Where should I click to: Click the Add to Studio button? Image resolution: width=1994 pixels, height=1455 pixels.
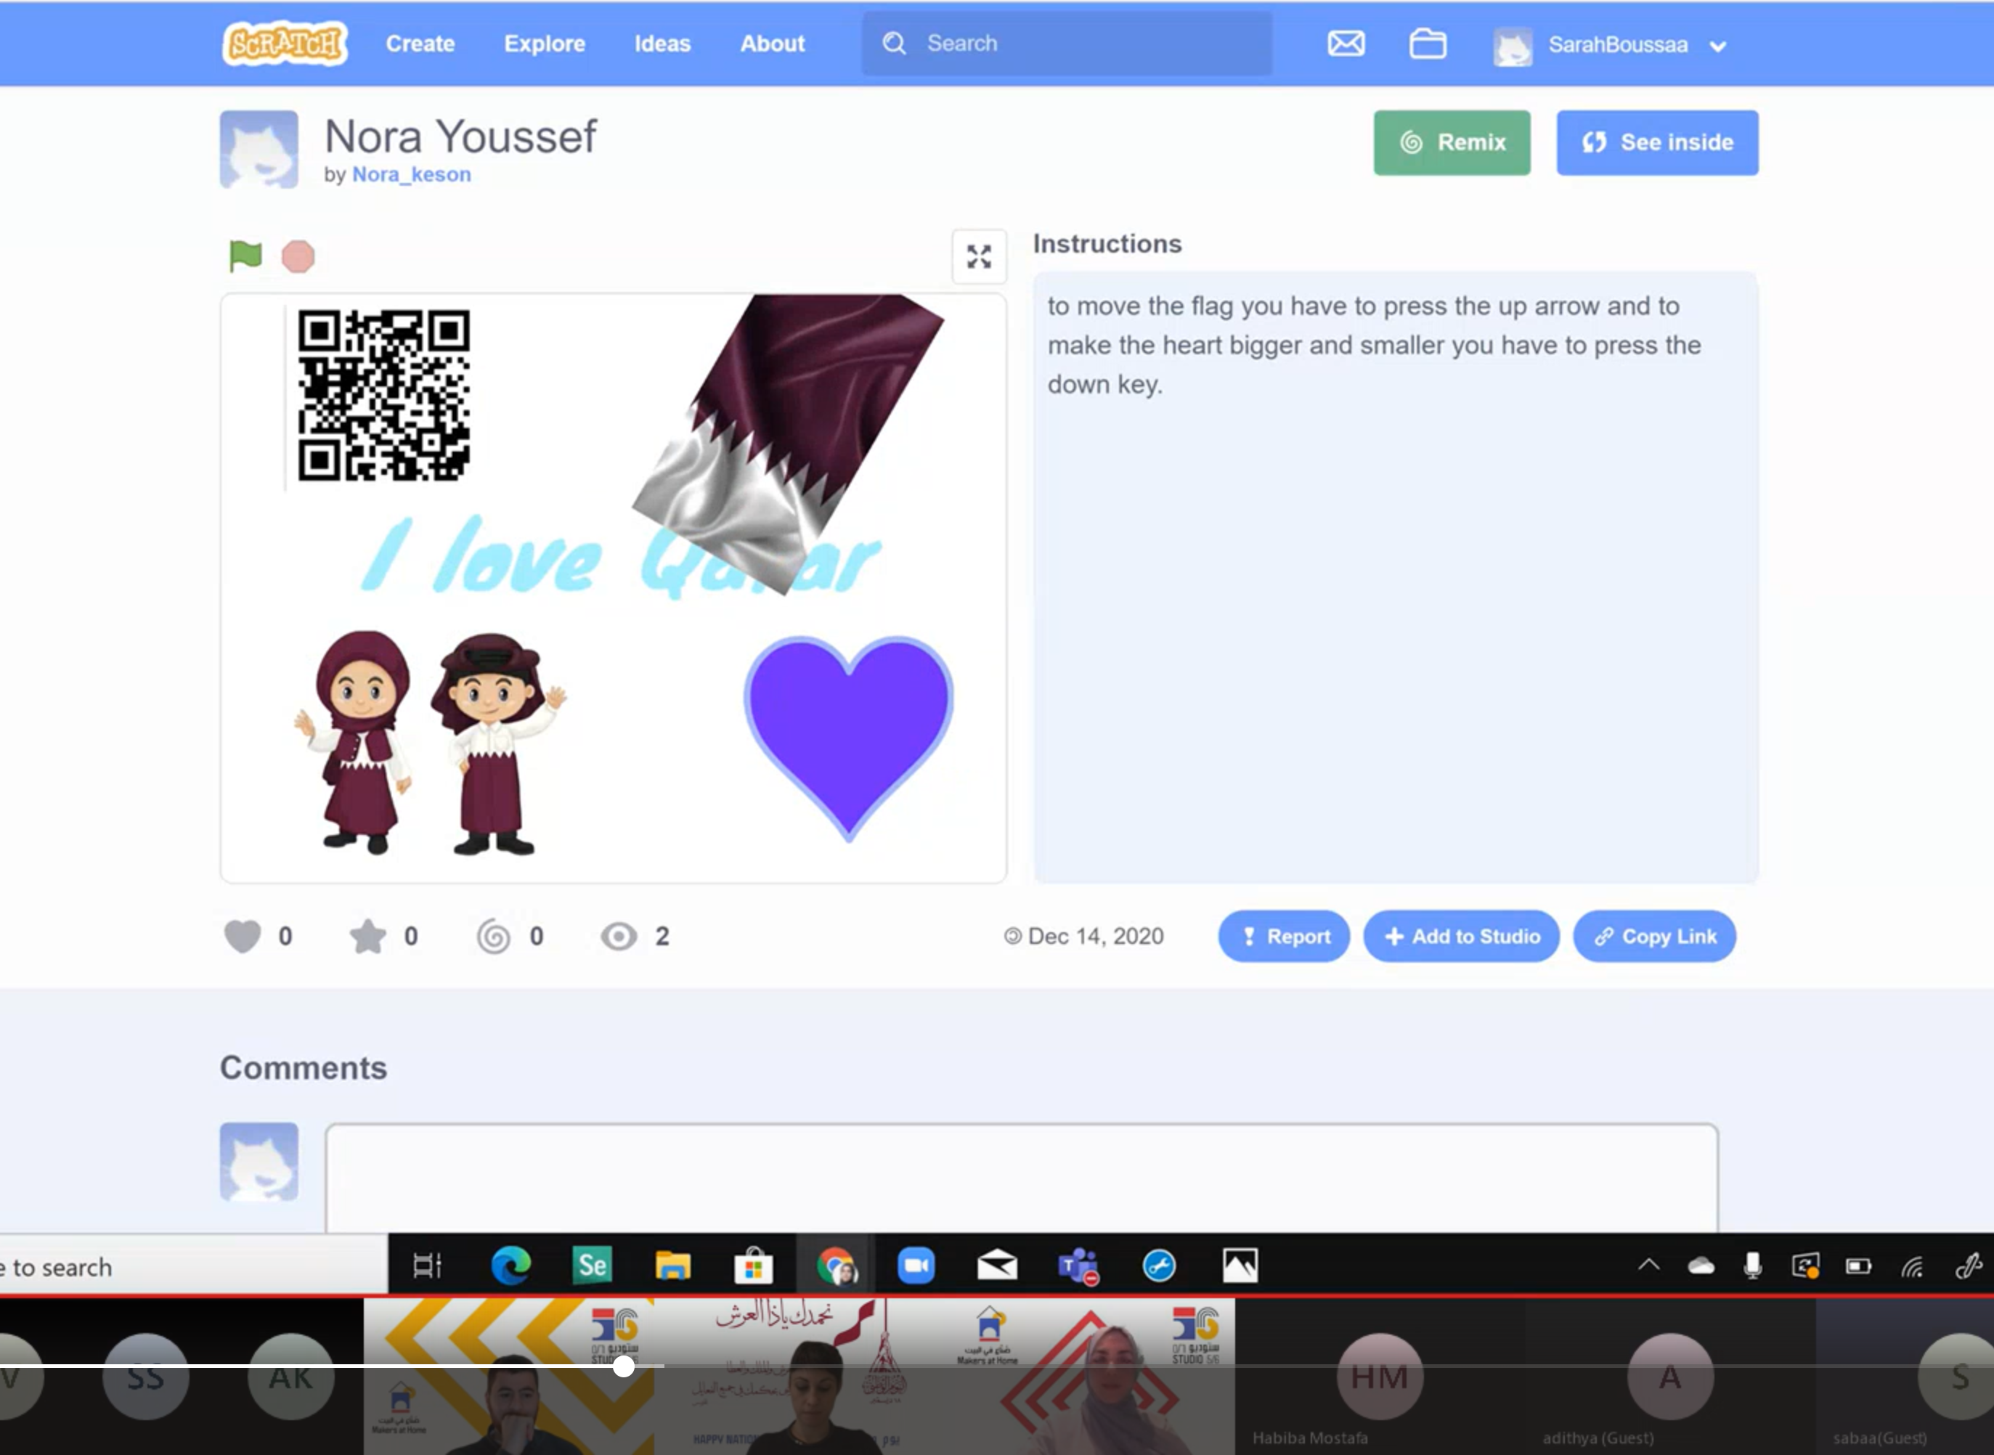tap(1461, 936)
